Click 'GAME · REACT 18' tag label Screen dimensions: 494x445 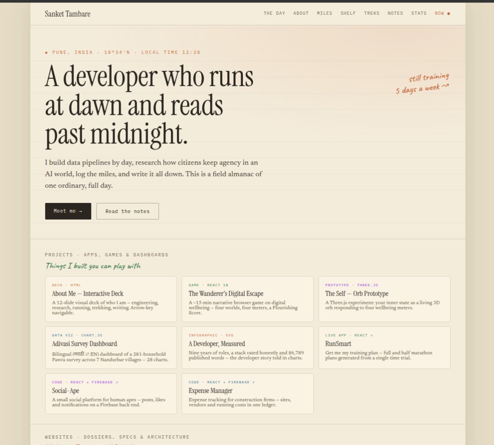coord(208,285)
